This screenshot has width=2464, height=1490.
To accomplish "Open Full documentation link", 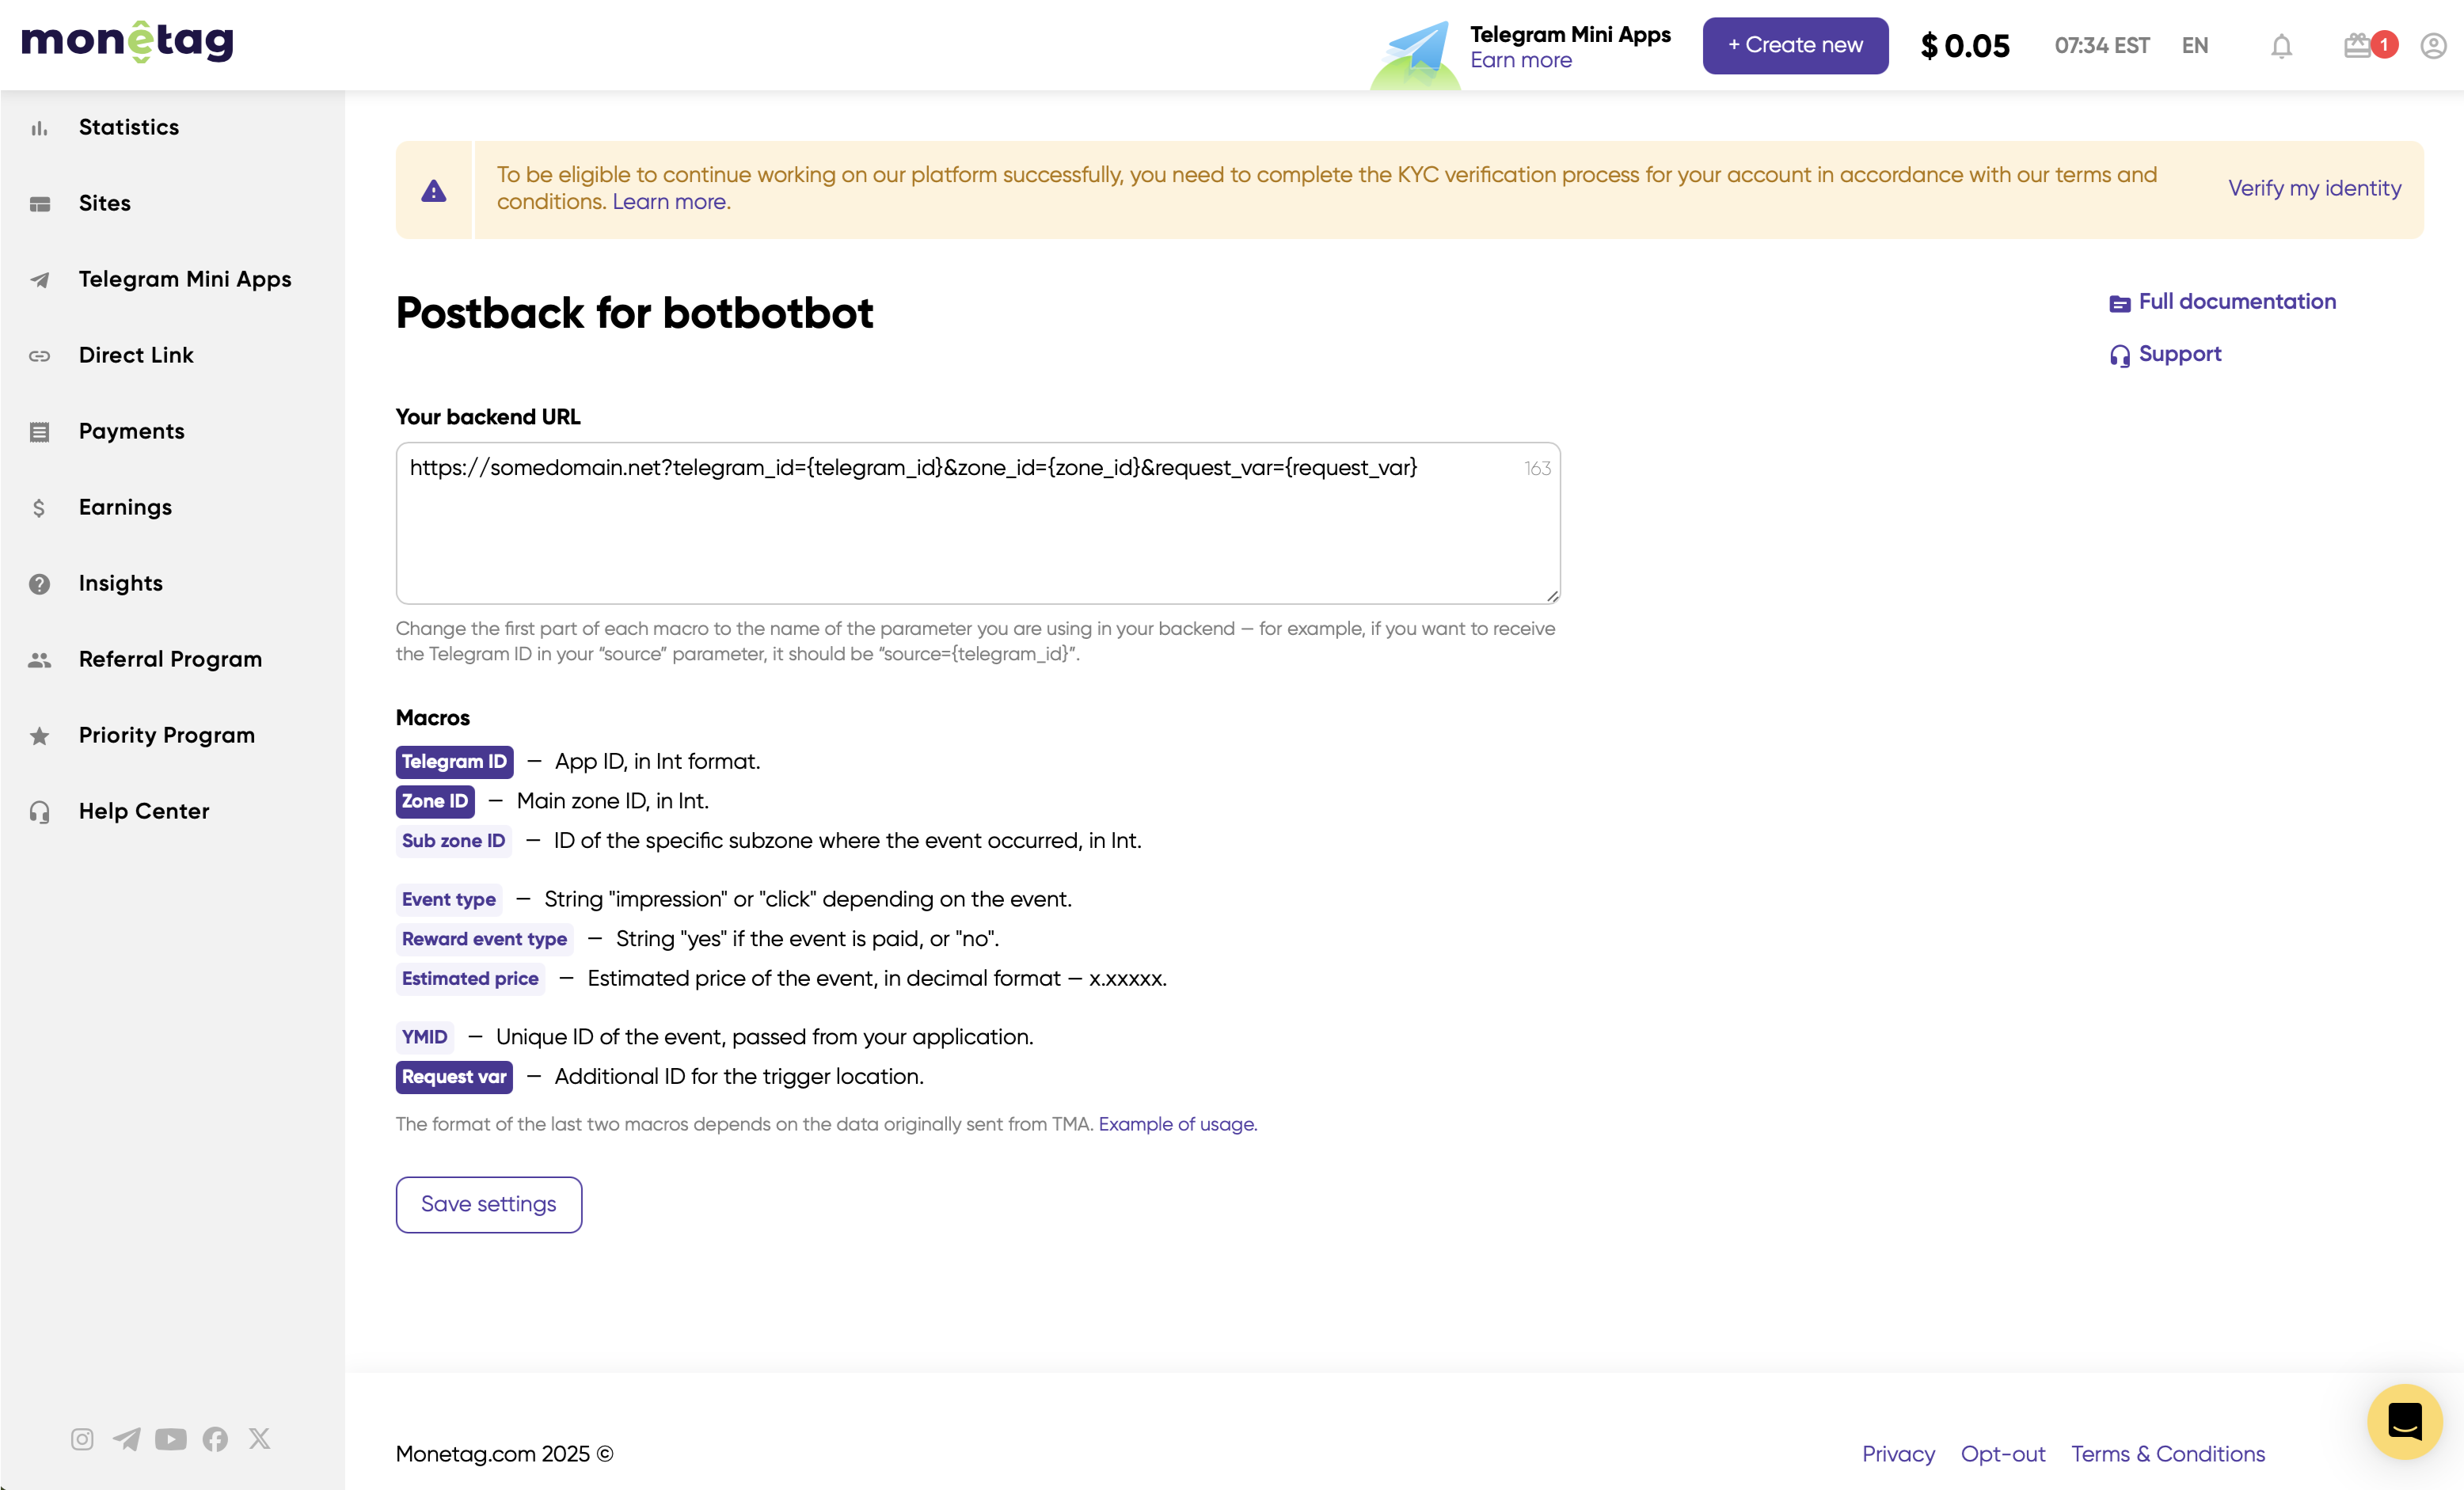I will click(2237, 302).
